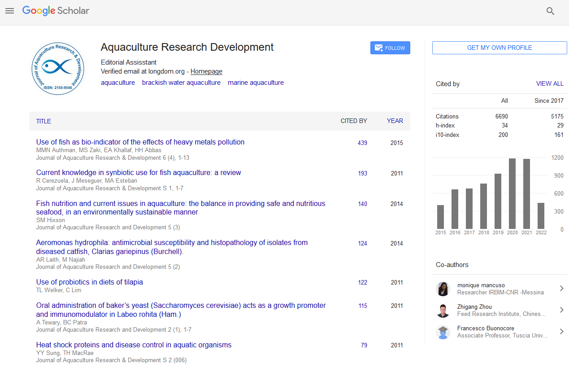The width and height of the screenshot is (569, 368).
Task: Click the 2015 citations bar
Action: point(440,217)
